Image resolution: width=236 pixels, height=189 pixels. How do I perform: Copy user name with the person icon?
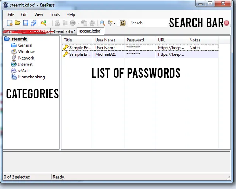click(x=57, y=23)
